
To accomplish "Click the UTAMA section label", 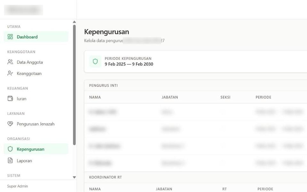I will click(14, 27).
